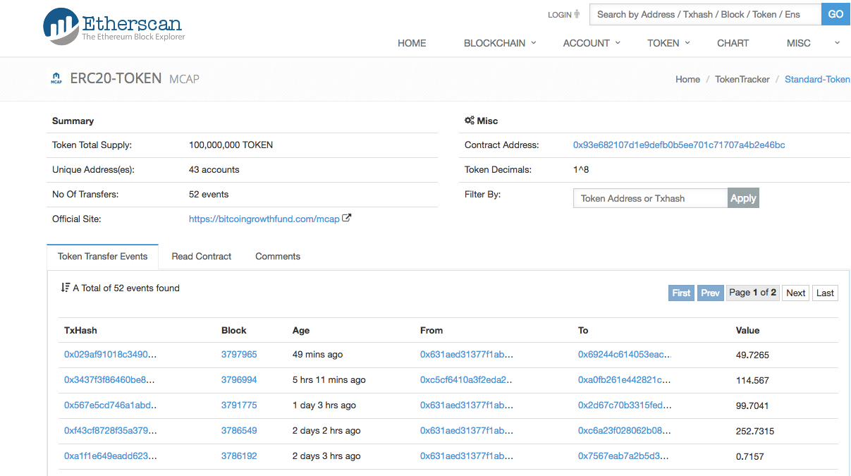851x476 pixels.
Task: Open transaction 0xf43cf8728f35a379
Action: [111, 431]
